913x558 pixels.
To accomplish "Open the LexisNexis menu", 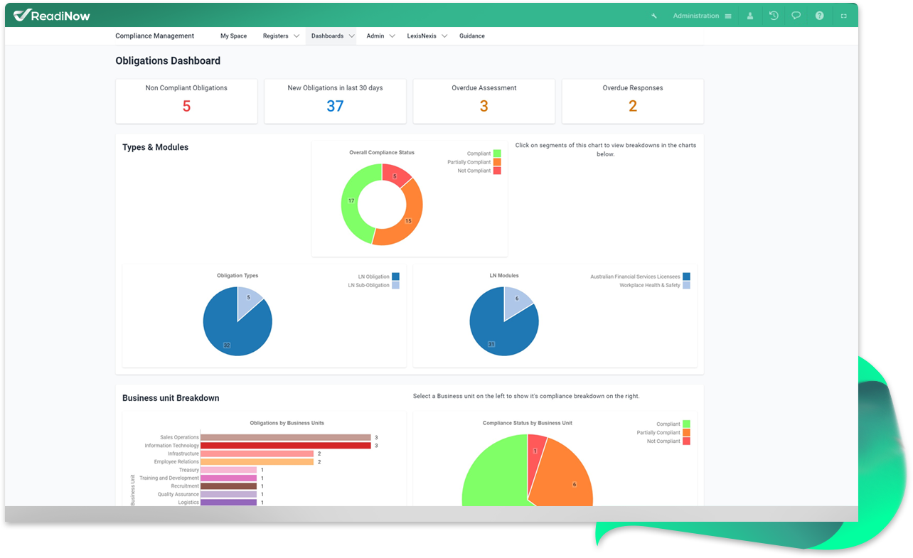I will 422,36.
